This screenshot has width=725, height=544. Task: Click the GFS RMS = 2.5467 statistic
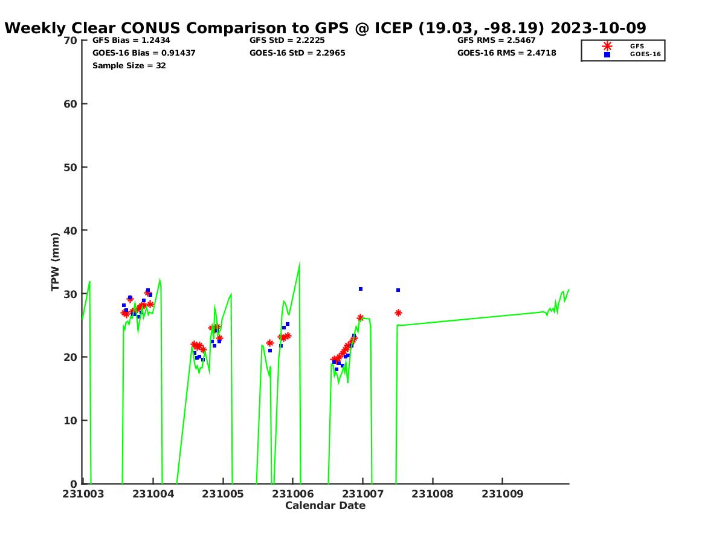click(496, 40)
